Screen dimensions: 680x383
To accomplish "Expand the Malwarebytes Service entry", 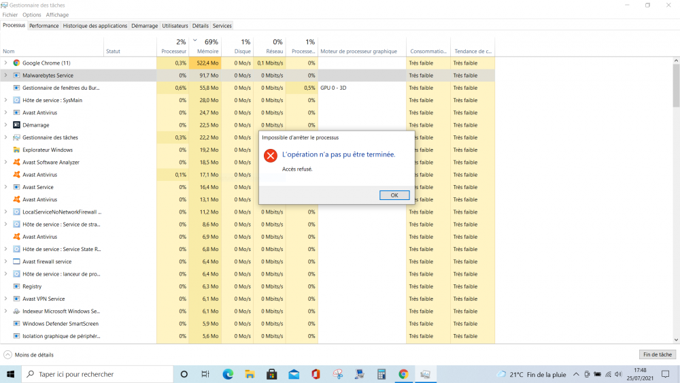I will pos(6,76).
